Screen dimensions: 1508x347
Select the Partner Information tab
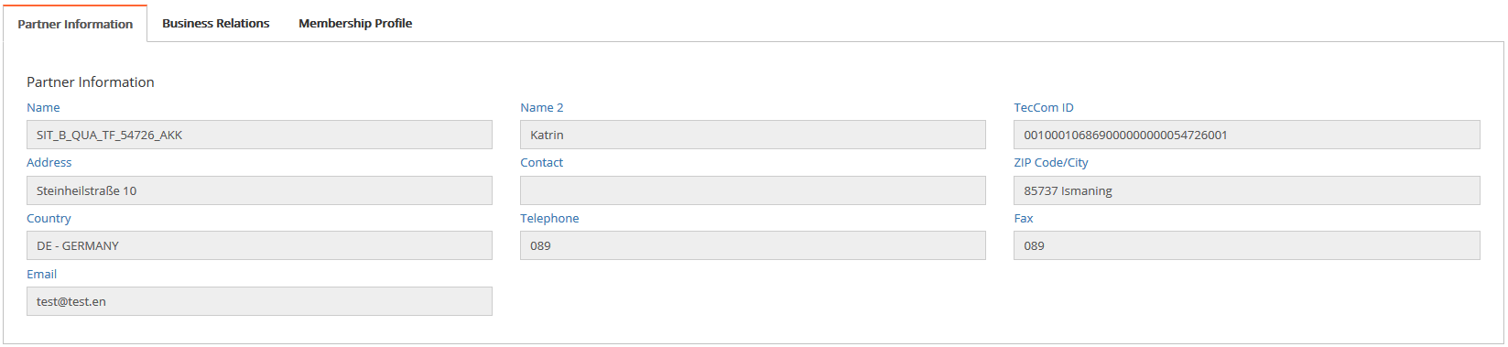tap(75, 24)
